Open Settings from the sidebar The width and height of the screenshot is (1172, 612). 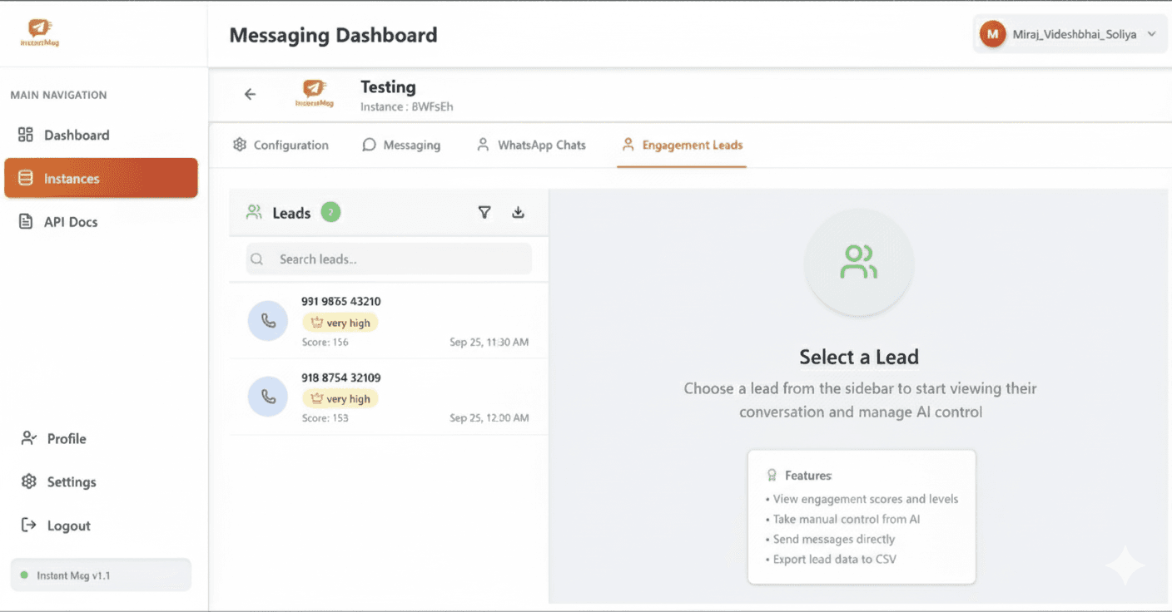tap(71, 481)
